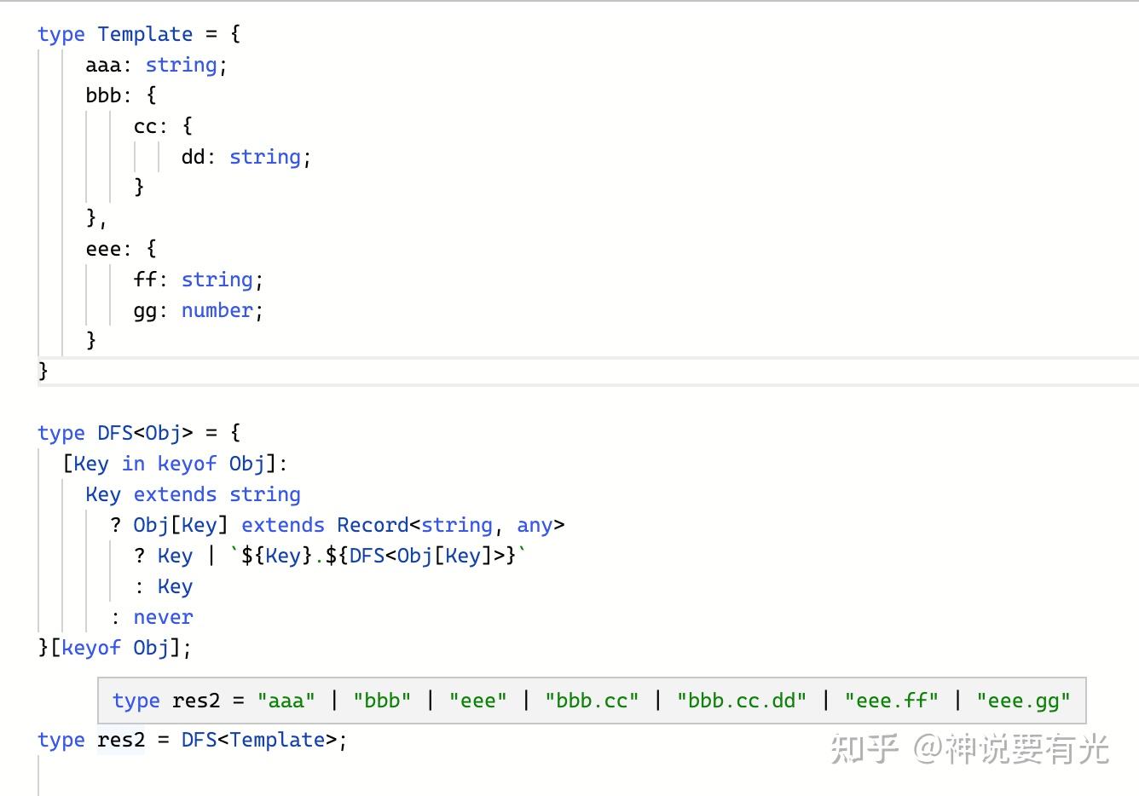The height and width of the screenshot is (796, 1139).
Task: Click res2 in the last code line
Action: point(120,740)
